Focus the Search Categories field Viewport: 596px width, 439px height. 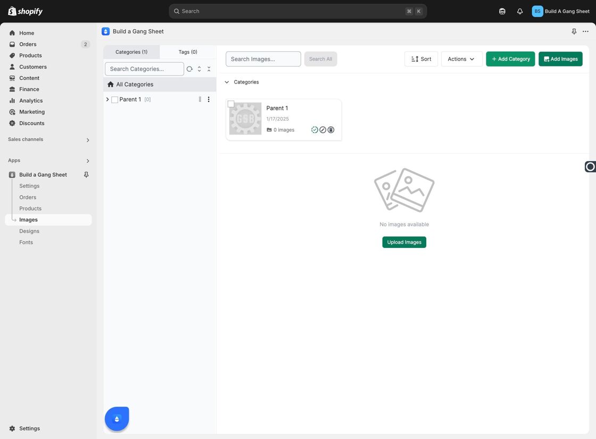(144, 69)
